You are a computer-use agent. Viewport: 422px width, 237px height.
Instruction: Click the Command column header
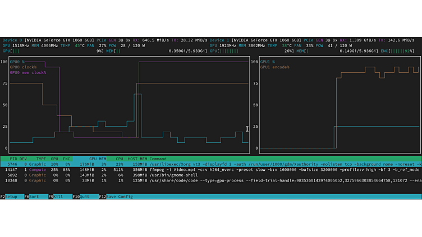point(158,159)
